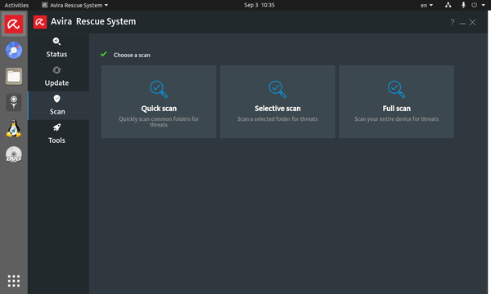Select the Scan section in sidebar

click(x=58, y=105)
